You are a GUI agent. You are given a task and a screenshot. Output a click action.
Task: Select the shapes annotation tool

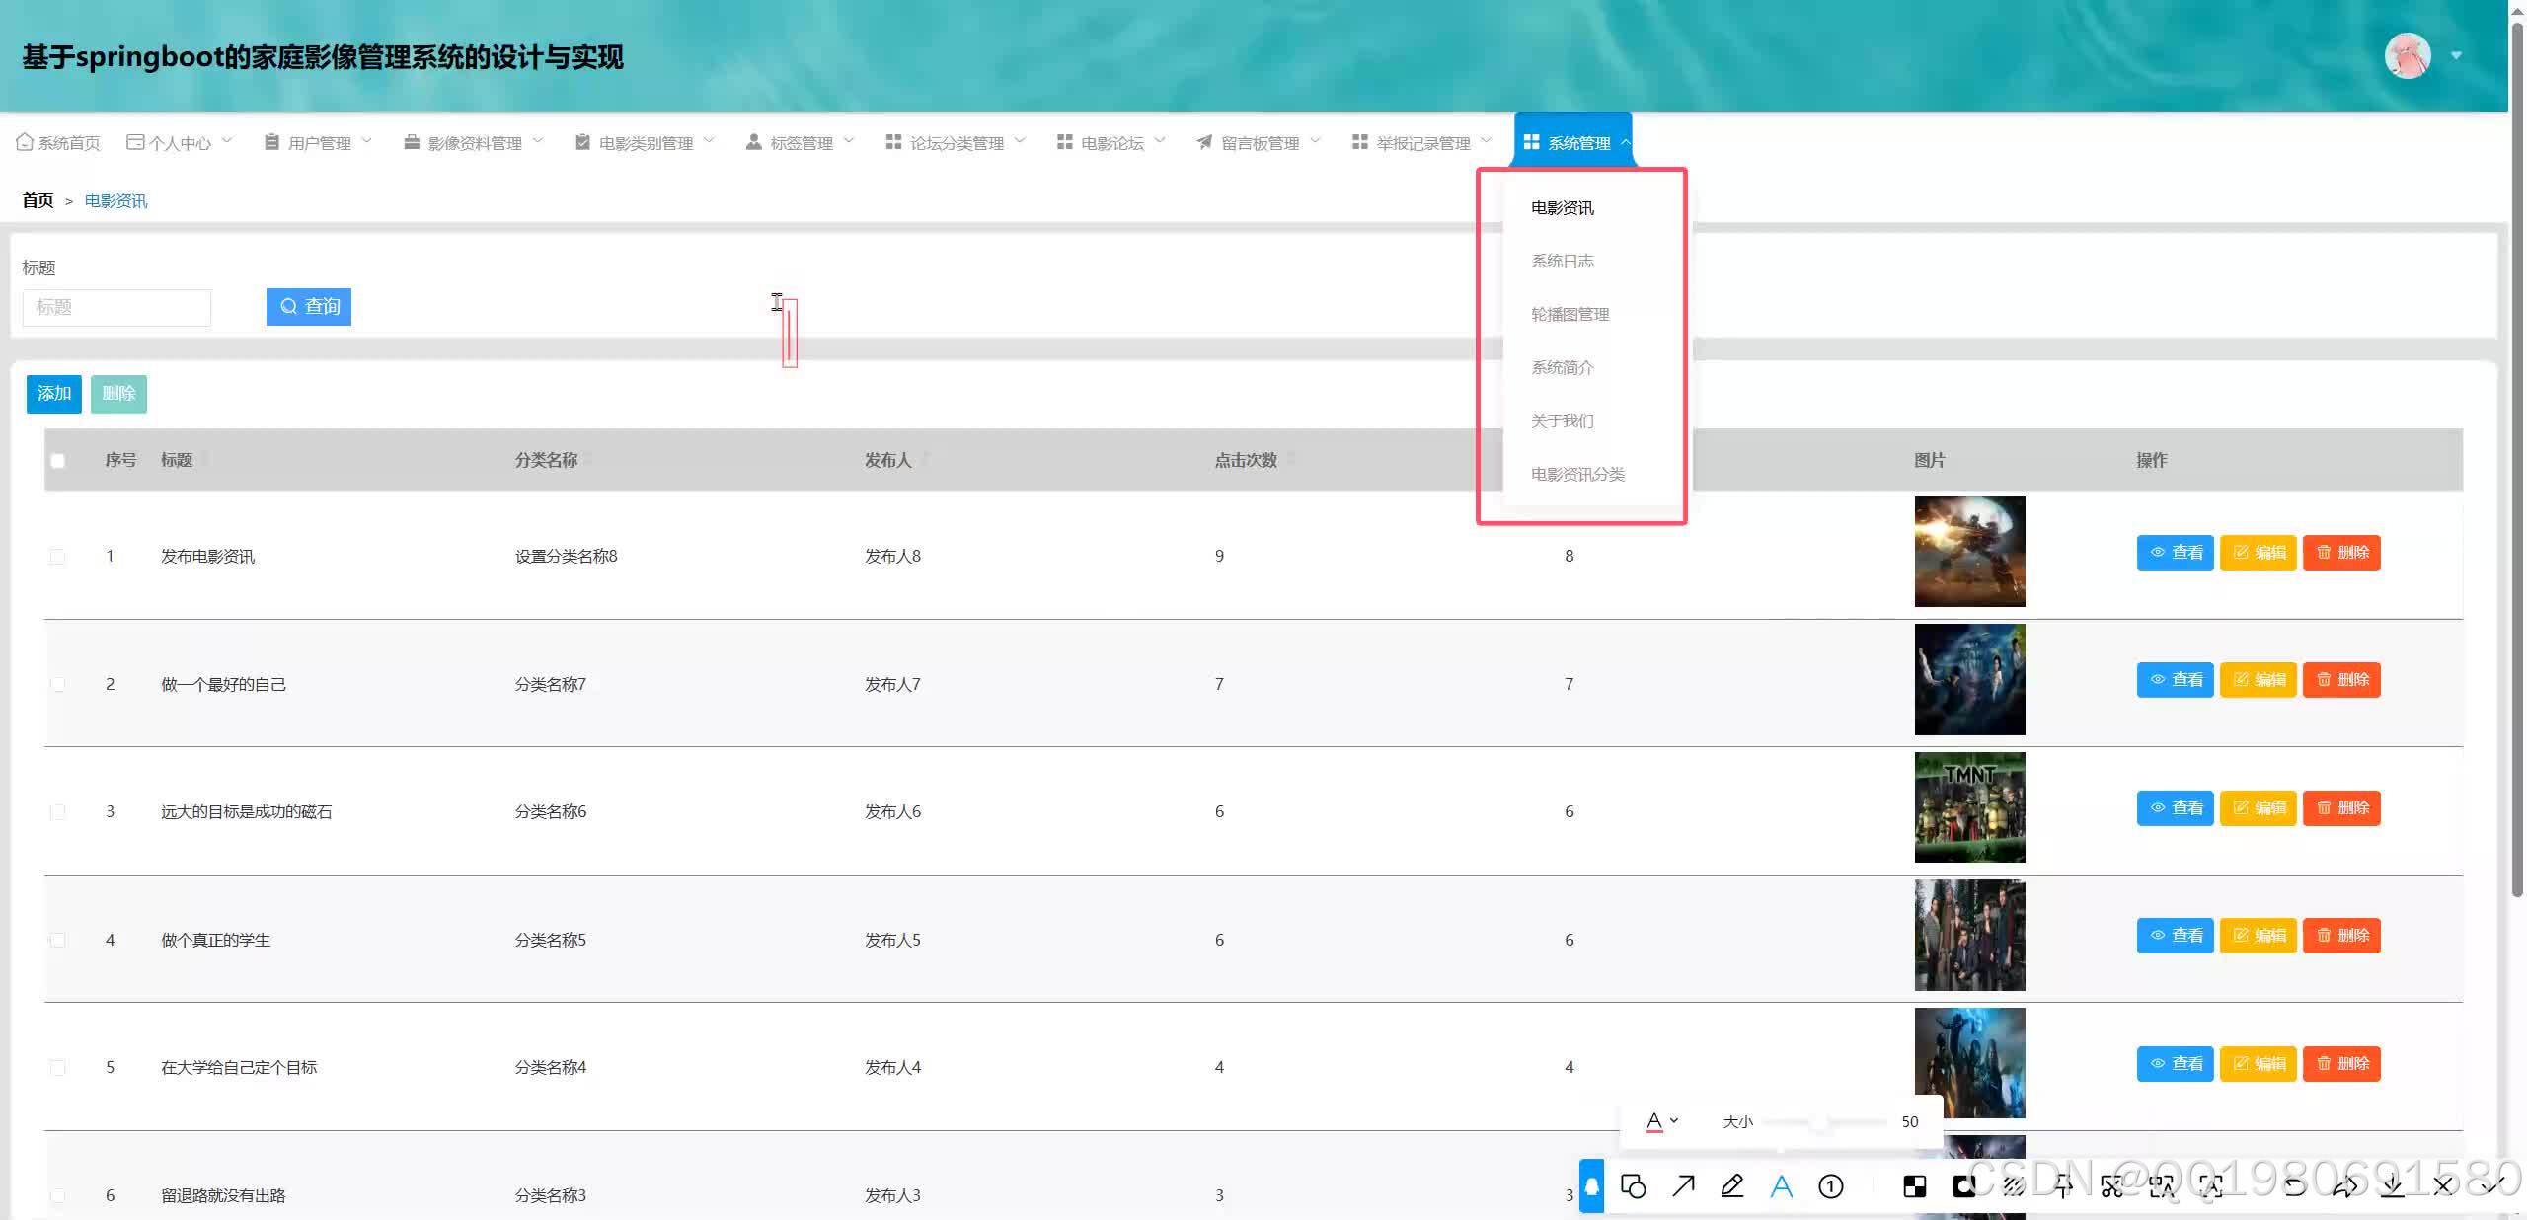point(1635,1186)
